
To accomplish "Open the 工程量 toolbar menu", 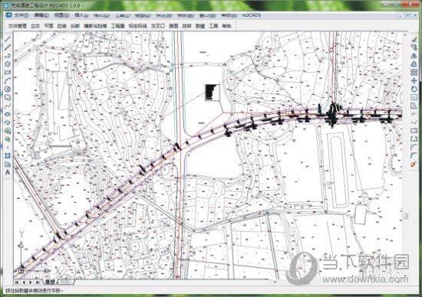I will [x=117, y=26].
